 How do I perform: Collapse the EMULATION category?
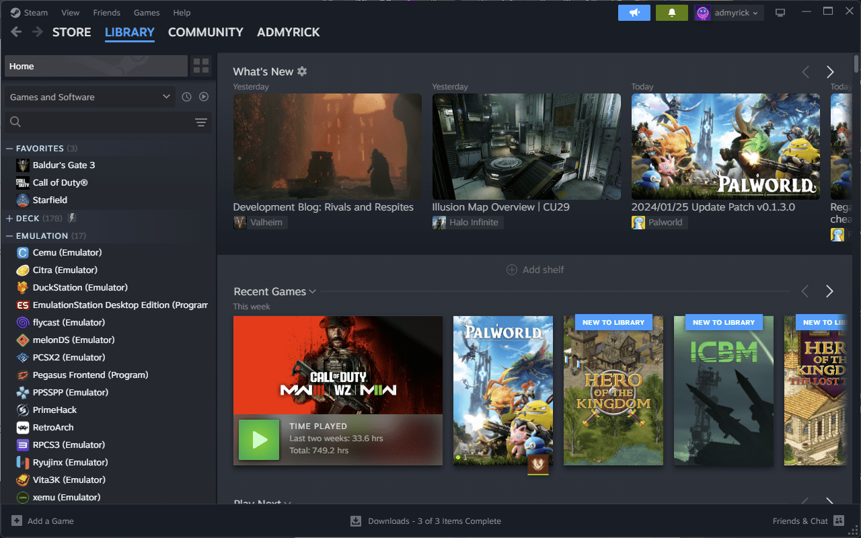[x=9, y=236]
